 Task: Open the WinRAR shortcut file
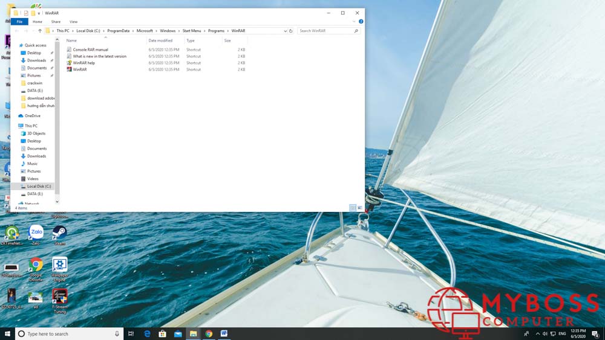pyautogui.click(x=79, y=69)
